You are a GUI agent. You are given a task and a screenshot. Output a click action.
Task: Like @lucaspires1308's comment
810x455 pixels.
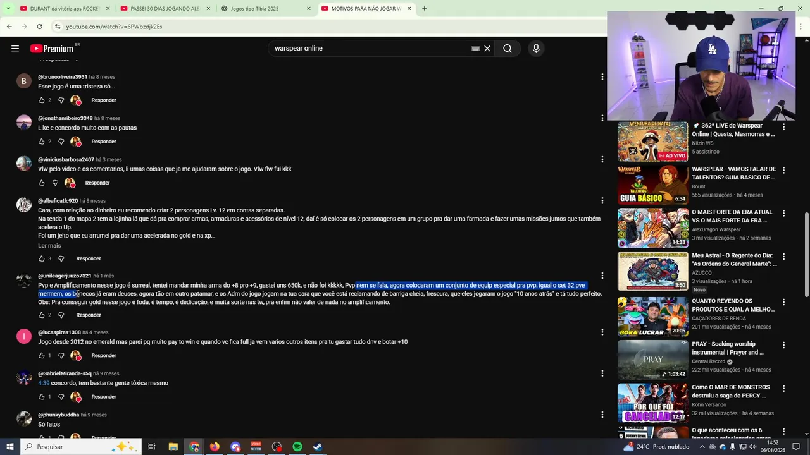(42, 355)
